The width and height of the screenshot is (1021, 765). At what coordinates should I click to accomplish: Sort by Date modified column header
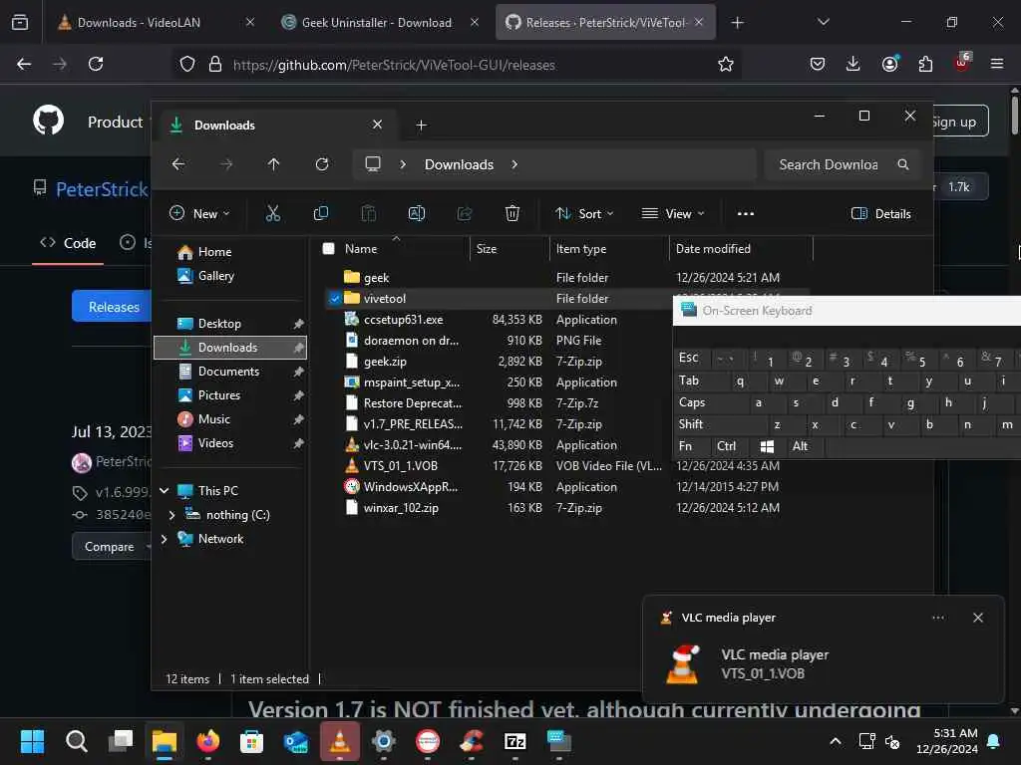pyautogui.click(x=741, y=248)
